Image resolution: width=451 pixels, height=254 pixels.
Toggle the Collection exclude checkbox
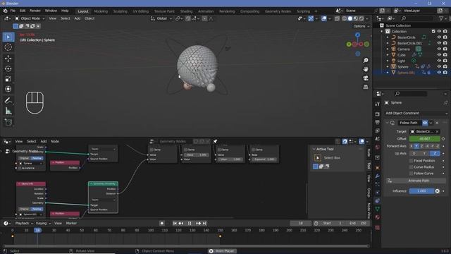coord(433,31)
